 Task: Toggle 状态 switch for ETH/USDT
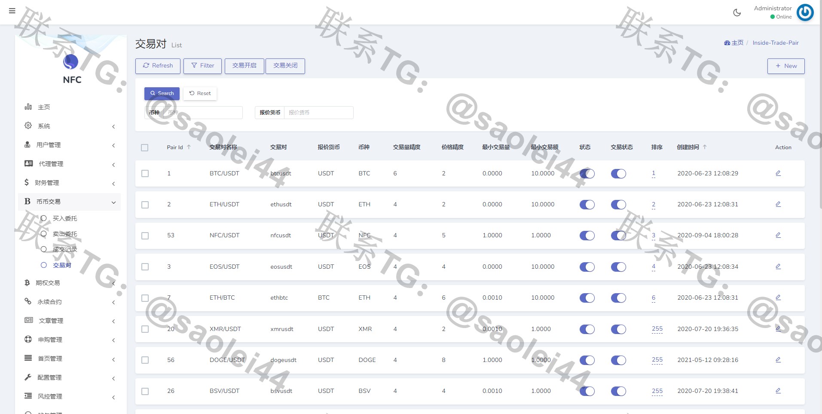coord(587,205)
